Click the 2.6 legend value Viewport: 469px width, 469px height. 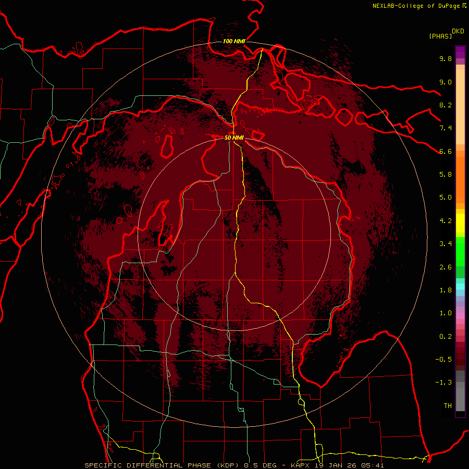tap(446, 267)
